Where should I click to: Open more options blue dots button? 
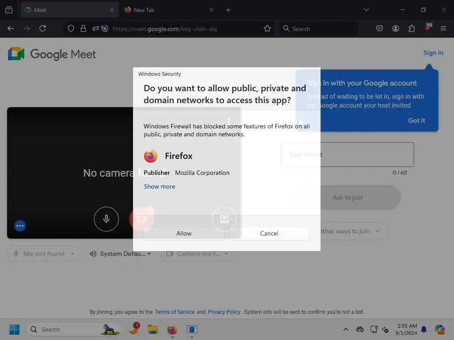(x=20, y=225)
